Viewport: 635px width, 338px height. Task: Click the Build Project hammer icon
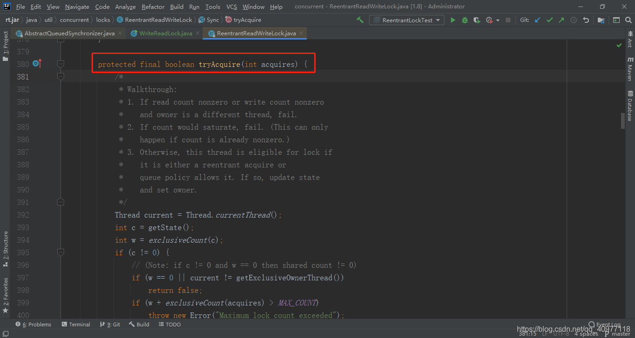[360, 20]
